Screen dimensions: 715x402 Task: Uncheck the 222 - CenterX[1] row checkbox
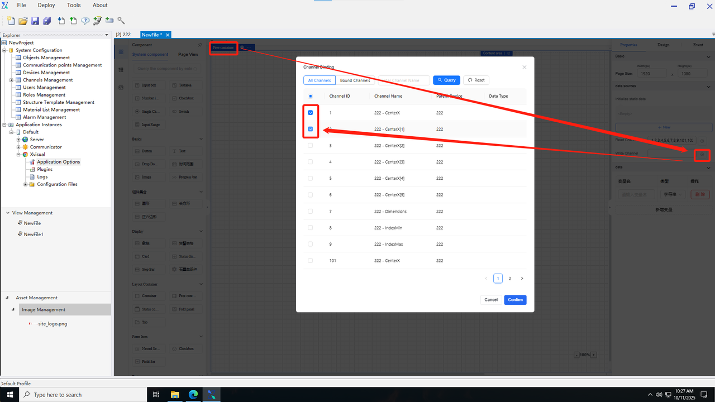click(311, 129)
